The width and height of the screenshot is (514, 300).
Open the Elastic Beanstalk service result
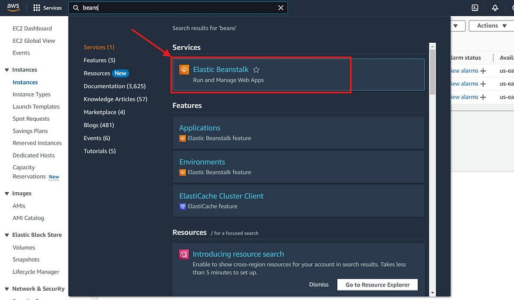(298, 74)
